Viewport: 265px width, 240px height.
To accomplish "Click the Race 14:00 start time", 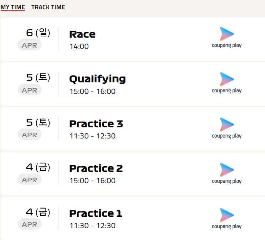I will pyautogui.click(x=79, y=46).
